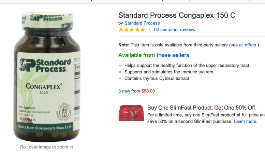Click the 'Roll over image to zoom in' caption
Viewport: 265px width, 155px height.
[46, 147]
